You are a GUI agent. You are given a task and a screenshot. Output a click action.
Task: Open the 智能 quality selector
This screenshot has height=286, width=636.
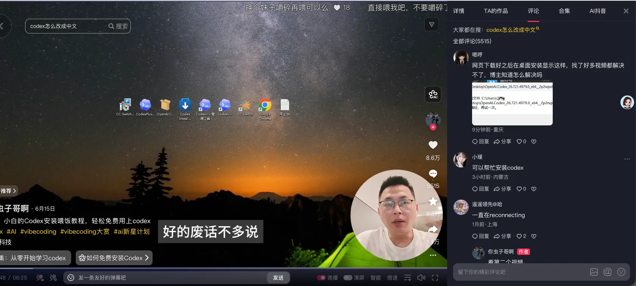(x=376, y=278)
